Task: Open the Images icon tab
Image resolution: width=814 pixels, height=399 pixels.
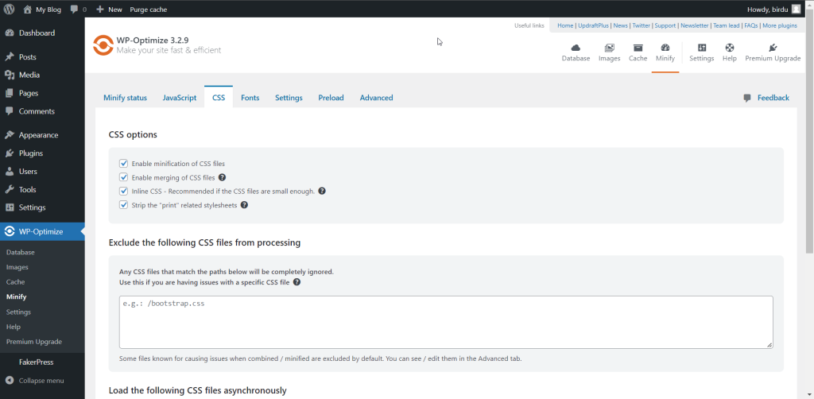Action: (610, 53)
